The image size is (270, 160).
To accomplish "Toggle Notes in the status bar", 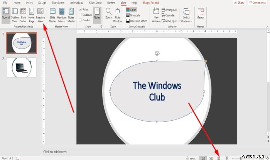I will [x=191, y=158].
